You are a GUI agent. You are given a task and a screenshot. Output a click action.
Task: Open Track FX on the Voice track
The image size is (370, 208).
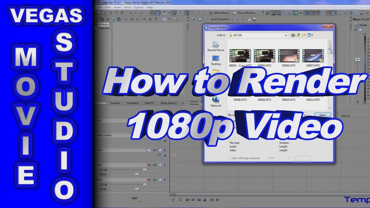click(x=155, y=165)
